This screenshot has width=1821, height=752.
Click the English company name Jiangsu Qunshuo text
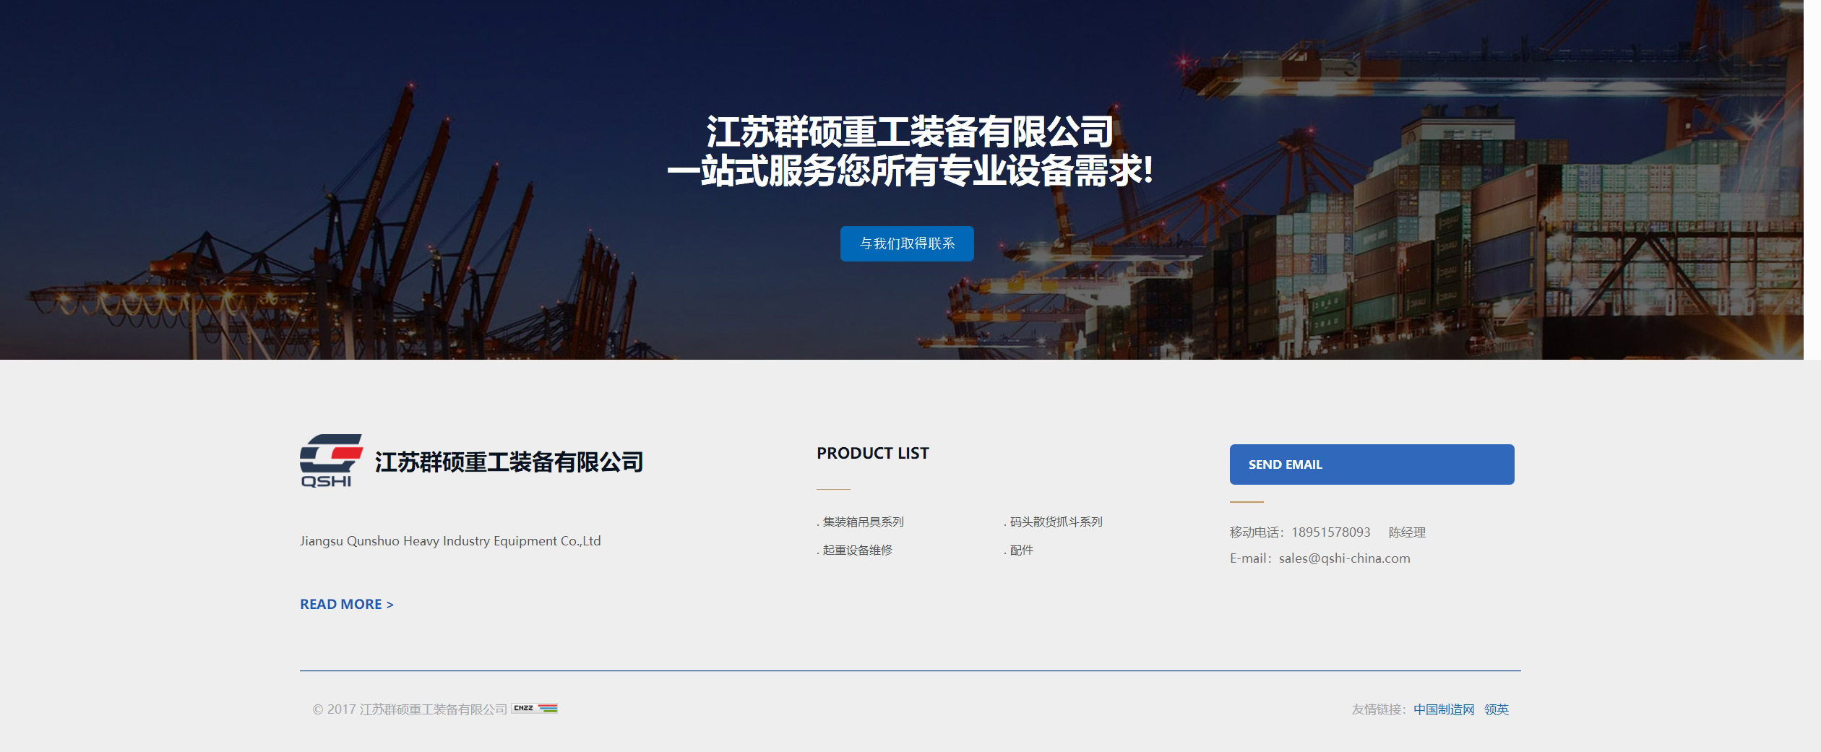pos(450,540)
